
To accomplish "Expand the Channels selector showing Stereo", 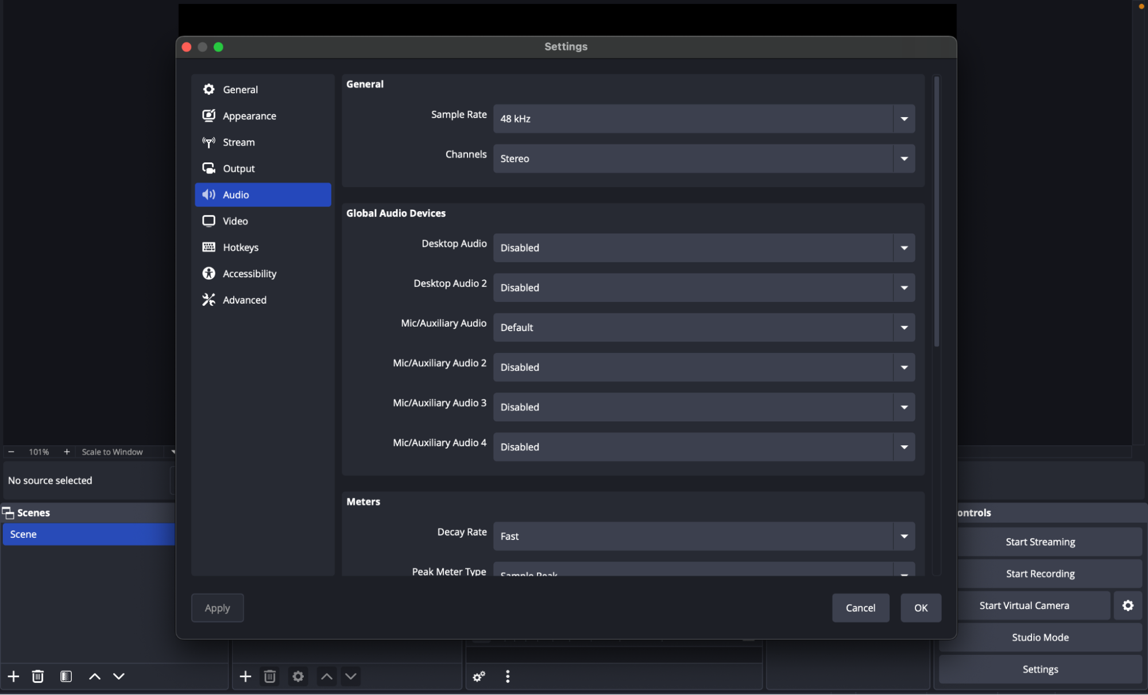I will [x=903, y=158].
